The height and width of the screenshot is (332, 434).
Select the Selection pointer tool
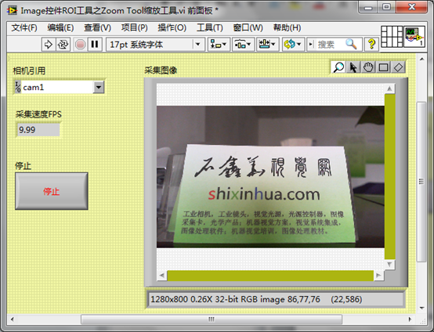pyautogui.click(x=353, y=67)
